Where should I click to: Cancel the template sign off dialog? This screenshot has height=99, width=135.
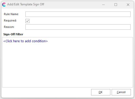click(121, 92)
